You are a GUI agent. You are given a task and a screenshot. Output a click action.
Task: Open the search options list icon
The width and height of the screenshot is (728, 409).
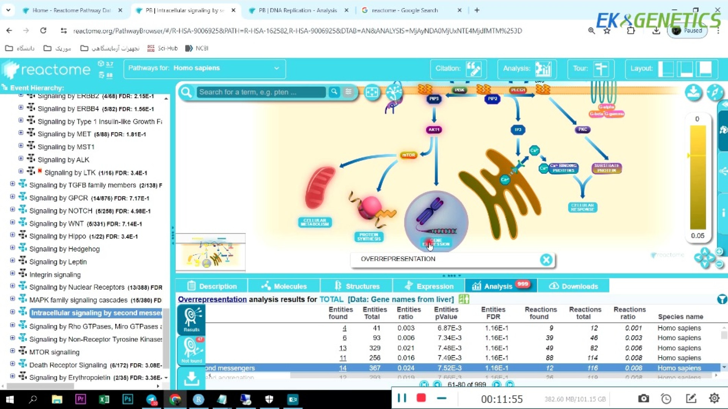tap(348, 92)
